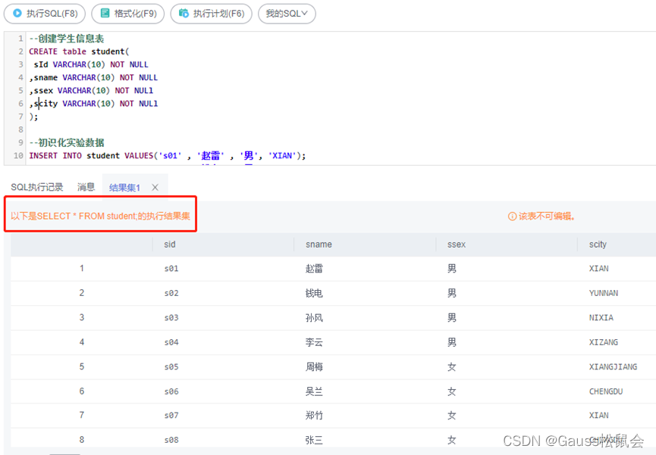Click the sid column header

click(169, 245)
